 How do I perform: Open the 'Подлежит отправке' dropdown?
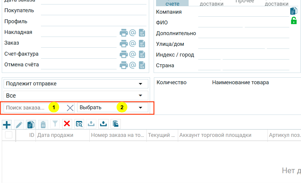pos(140,84)
